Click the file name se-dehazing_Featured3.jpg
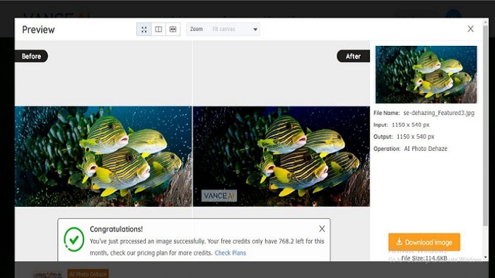This screenshot has height=278, width=495. 439,113
